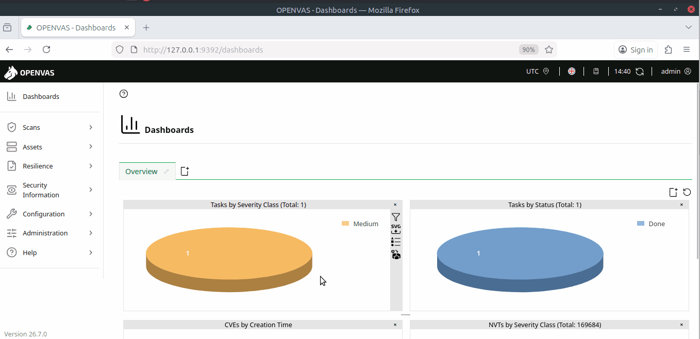Click the Dashboards bar chart sidebar icon
This screenshot has width=700, height=339.
[x=11, y=96]
